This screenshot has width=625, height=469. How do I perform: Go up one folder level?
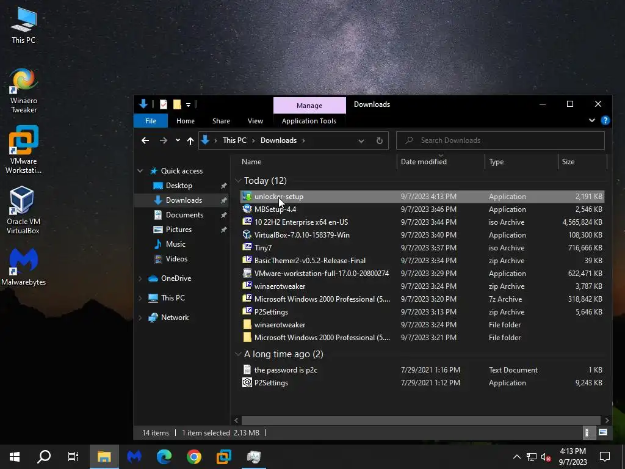pos(190,140)
